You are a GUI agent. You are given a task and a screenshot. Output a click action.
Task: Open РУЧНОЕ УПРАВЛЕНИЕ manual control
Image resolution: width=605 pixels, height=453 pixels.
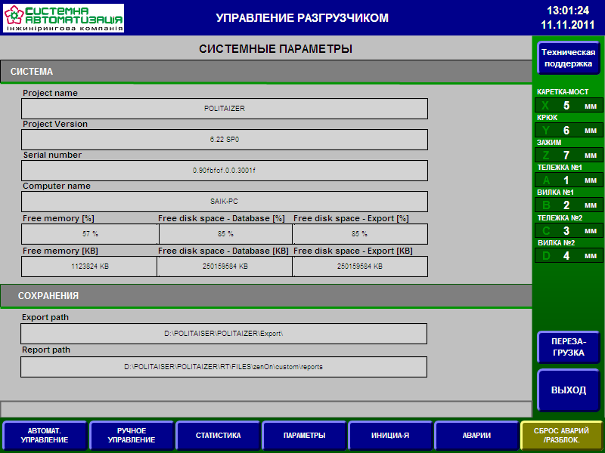tap(132, 436)
